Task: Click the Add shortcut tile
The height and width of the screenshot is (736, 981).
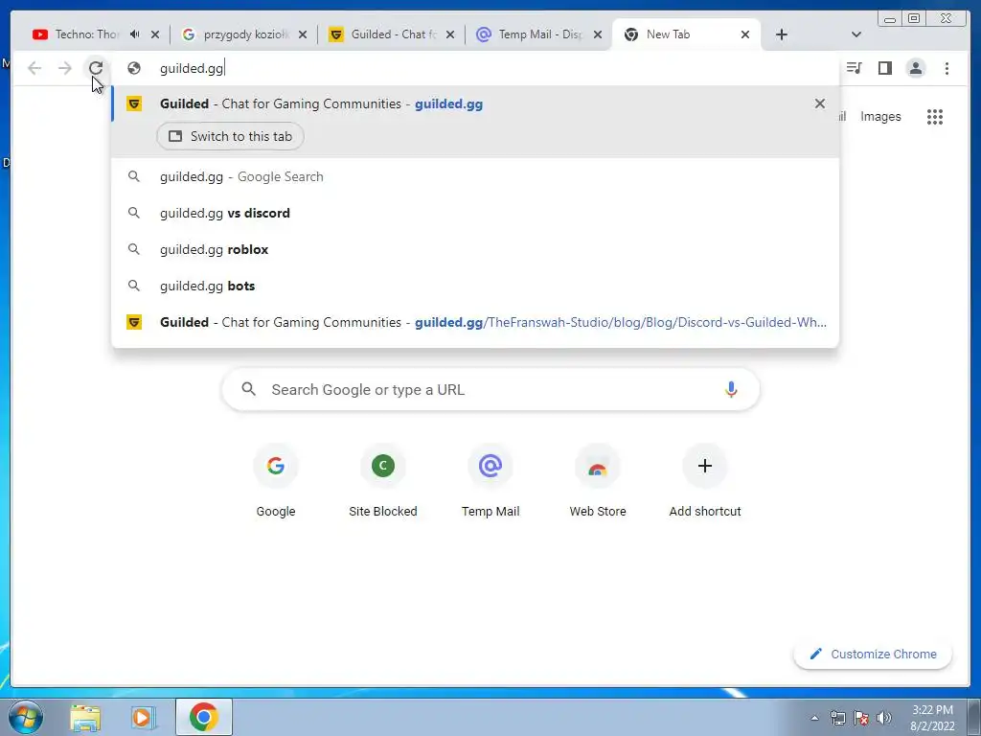Action: pyautogui.click(x=705, y=482)
